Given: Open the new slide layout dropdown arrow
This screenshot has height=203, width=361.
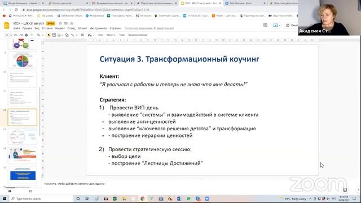Looking at the screenshot, I should (x=11, y=35).
